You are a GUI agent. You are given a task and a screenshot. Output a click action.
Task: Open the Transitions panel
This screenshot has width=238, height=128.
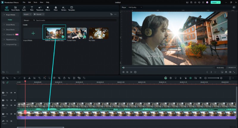pyautogui.click(x=40, y=8)
